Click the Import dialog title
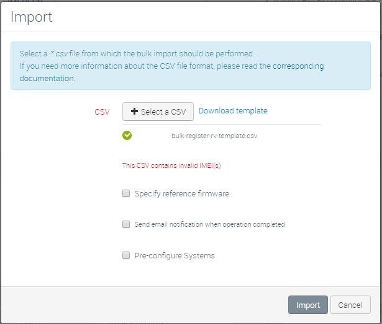Screen dimensions: 382x324 pos(31,17)
